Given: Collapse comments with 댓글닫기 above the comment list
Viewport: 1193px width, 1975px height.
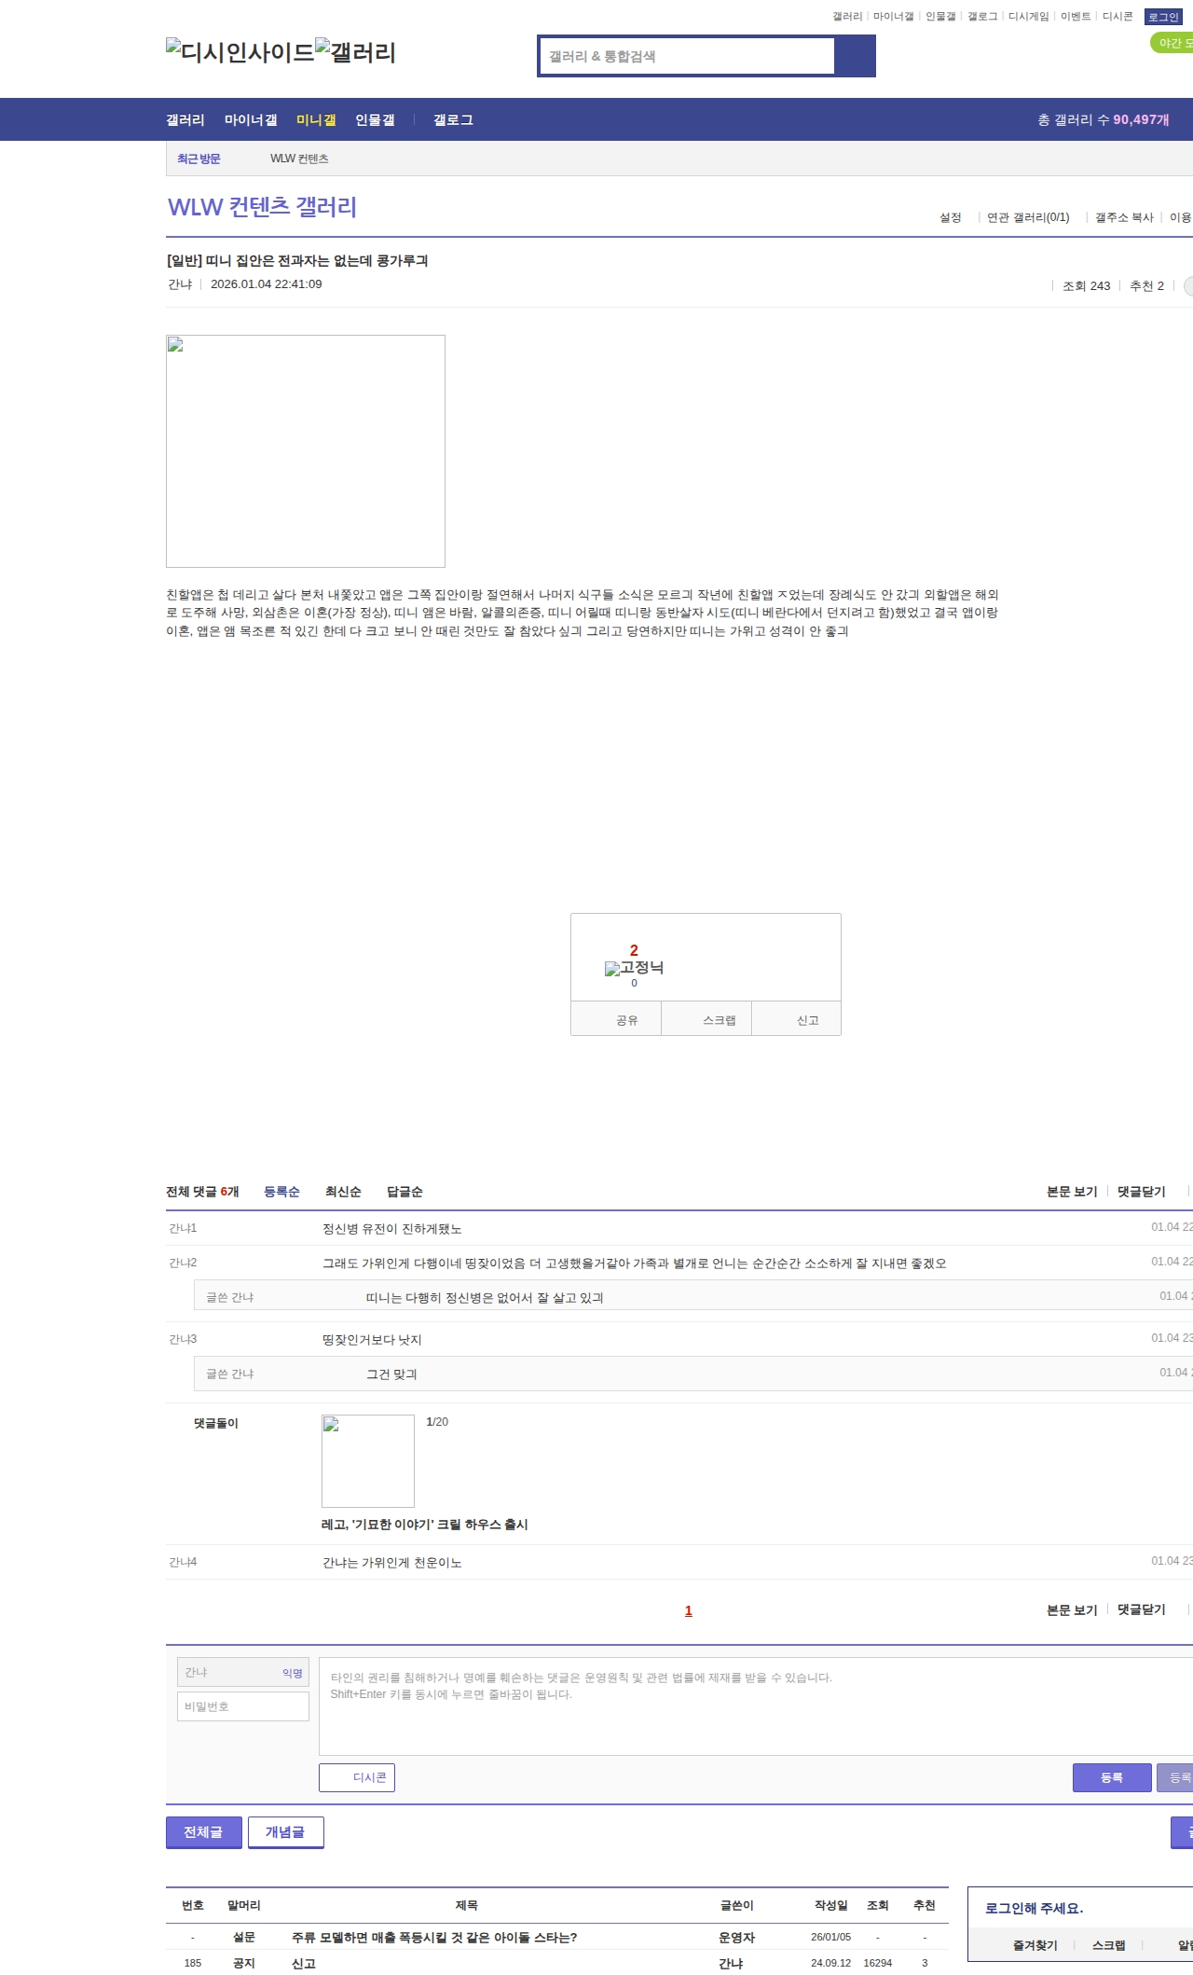Looking at the screenshot, I should coord(1141,1192).
